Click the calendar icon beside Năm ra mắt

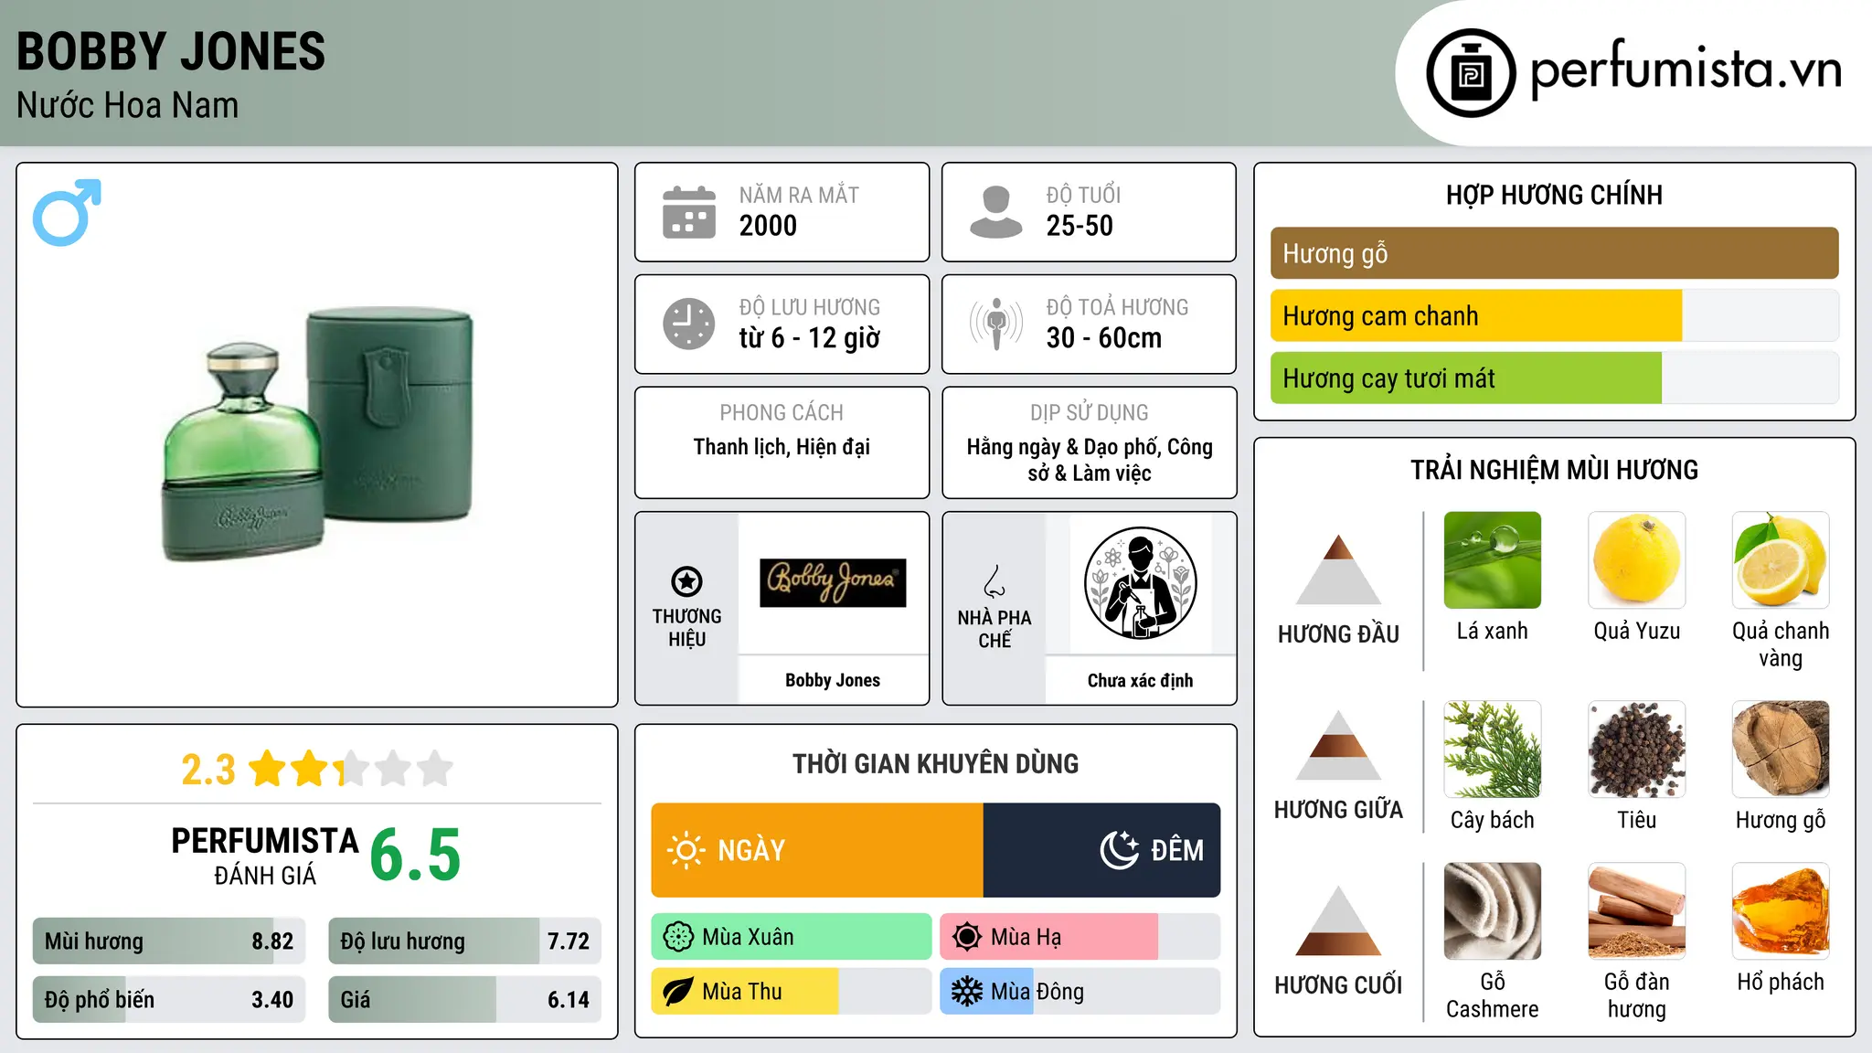[689, 212]
